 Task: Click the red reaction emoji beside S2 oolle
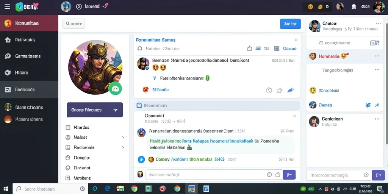[145, 89]
